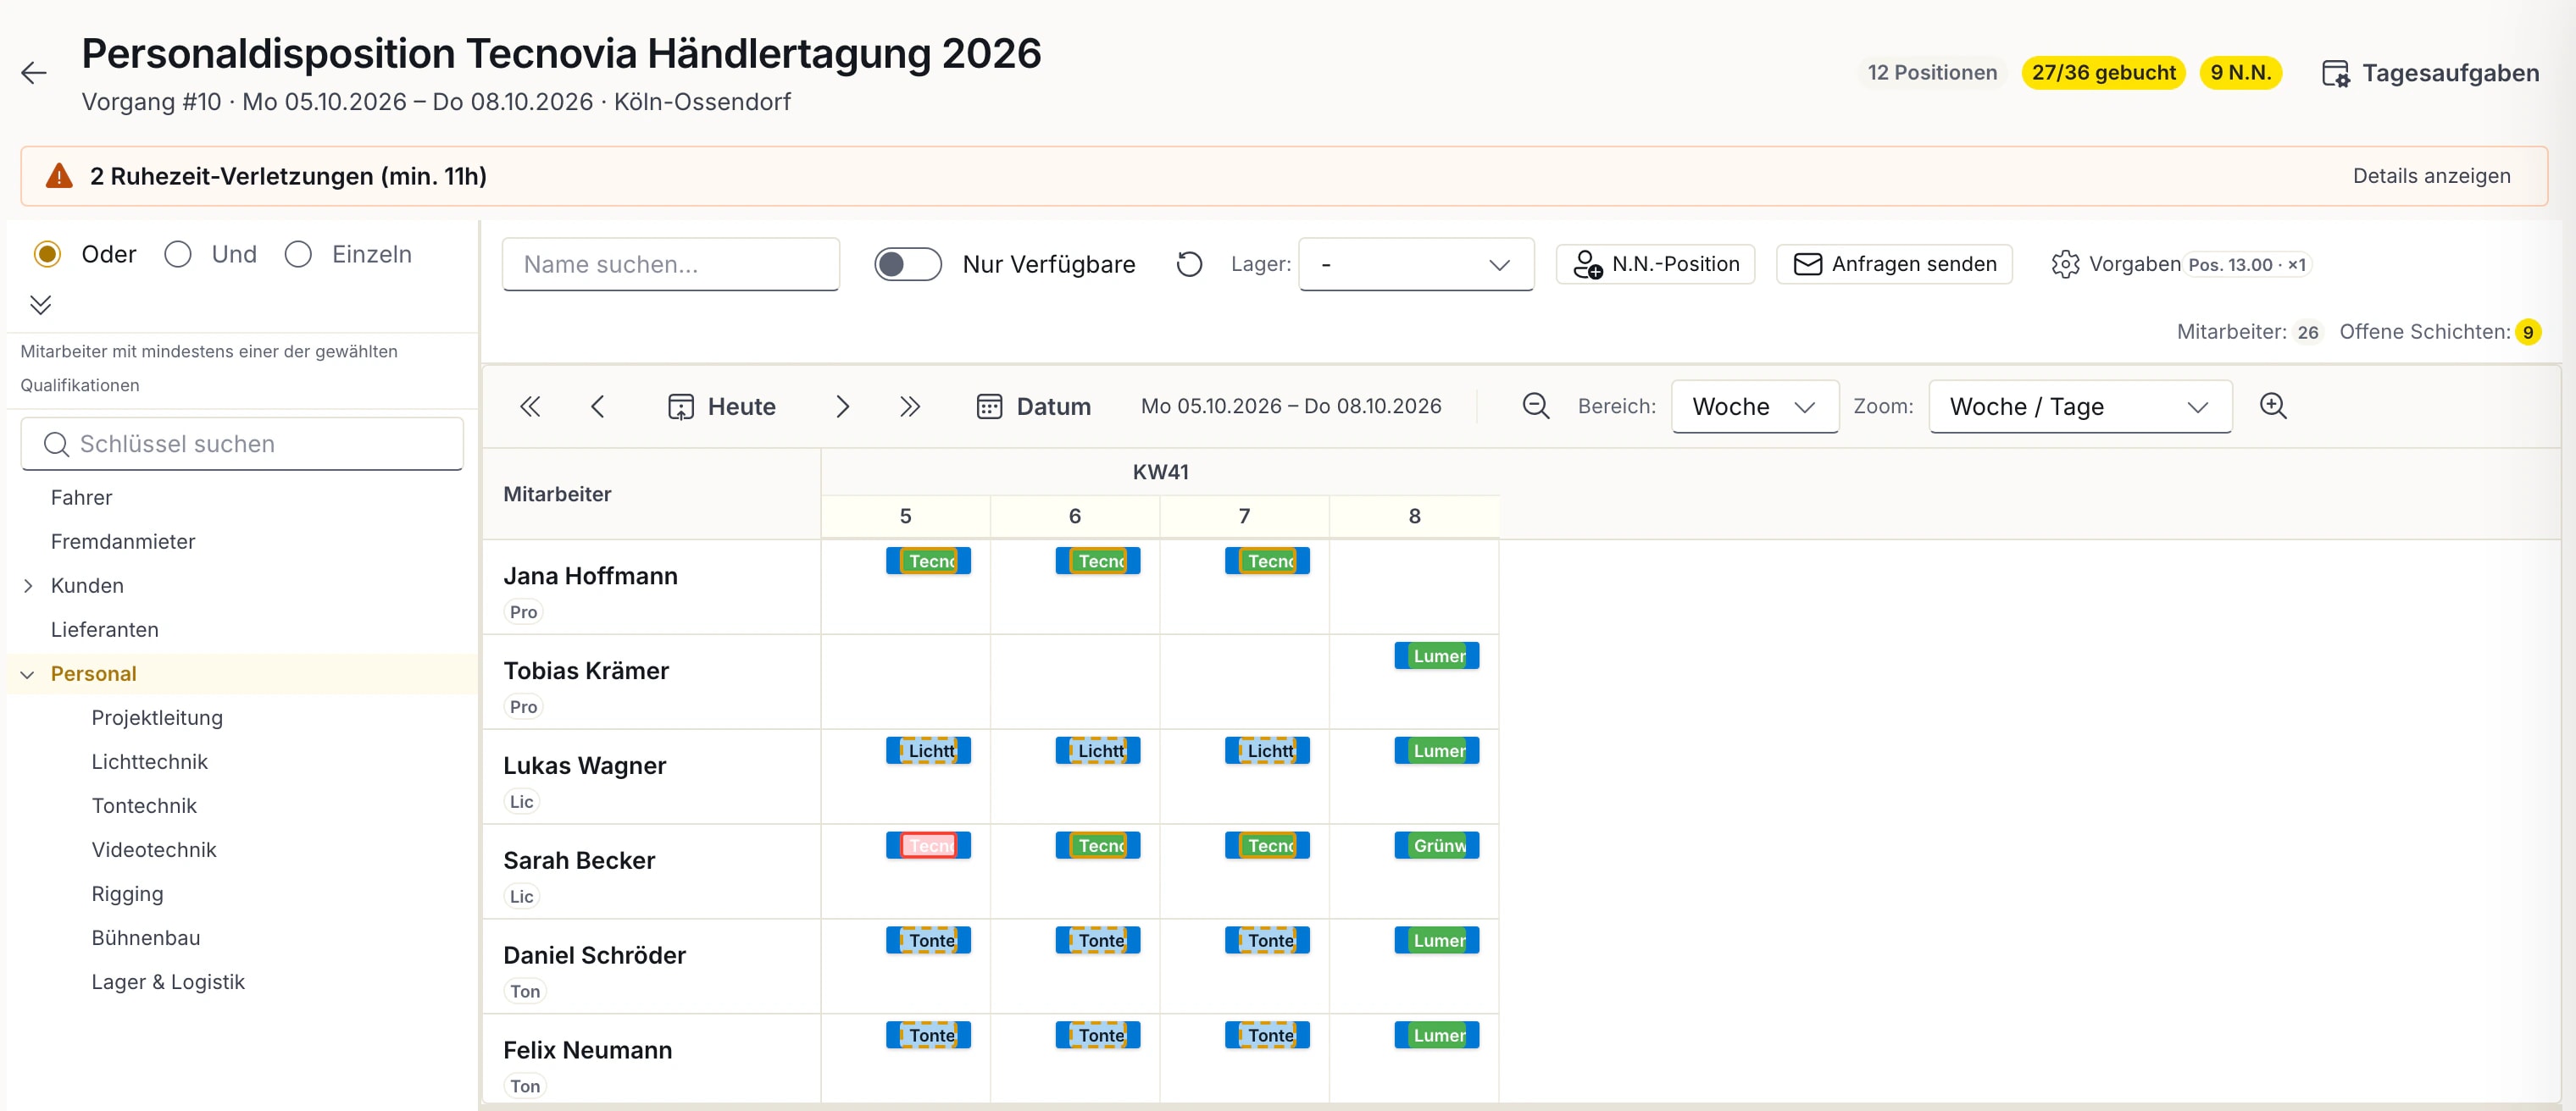Click the Ruhezeit warning triangle icon
The width and height of the screenshot is (2576, 1111).
pos(59,176)
